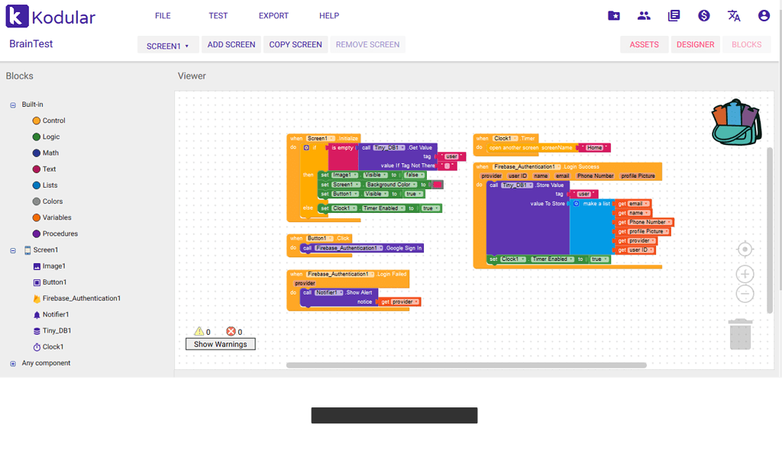Open the documentation library icon
The height and width of the screenshot is (473, 782).
click(674, 15)
